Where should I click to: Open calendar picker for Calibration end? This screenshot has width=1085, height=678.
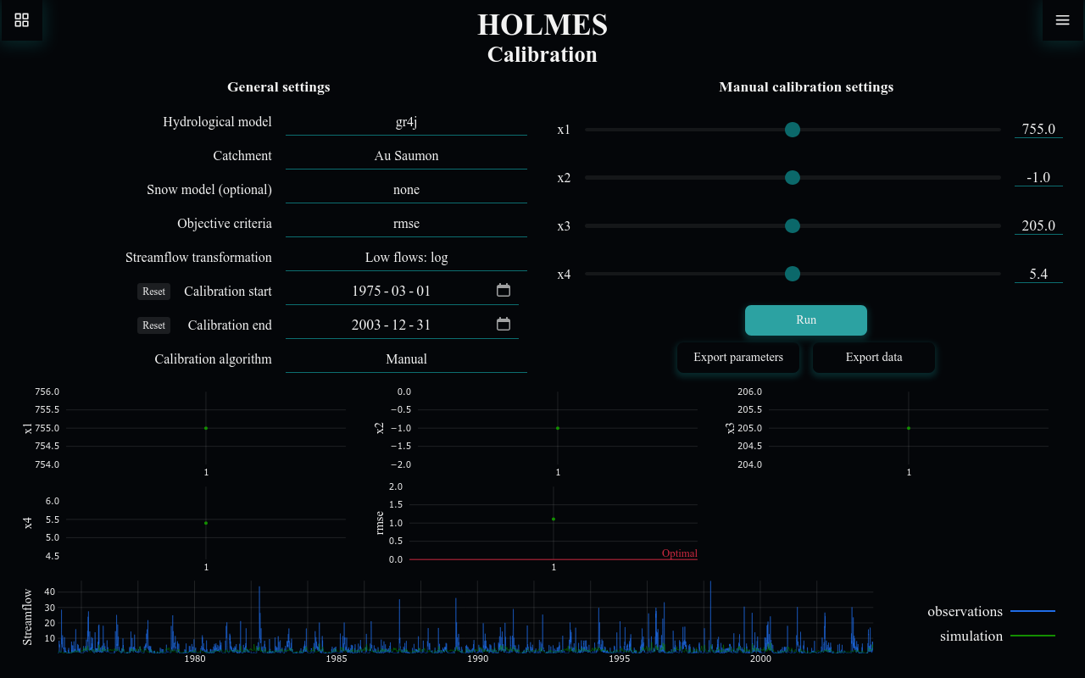click(503, 325)
